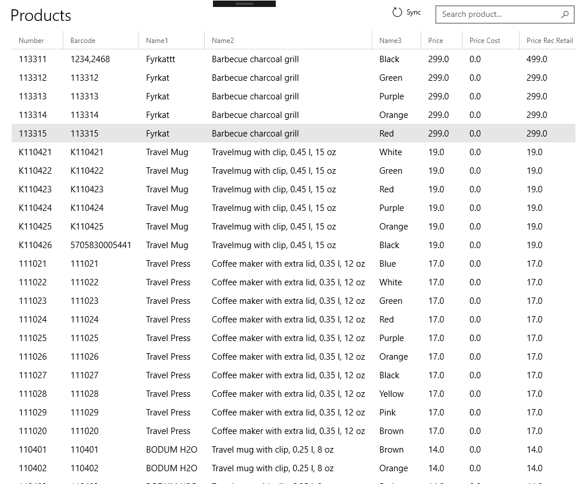The width and height of the screenshot is (576, 484).
Task: Click the Sync refresh icon
Action: [397, 13]
